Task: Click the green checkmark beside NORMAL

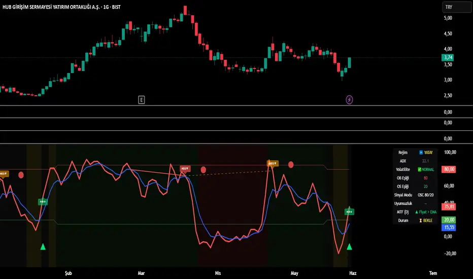Action: click(x=419, y=169)
